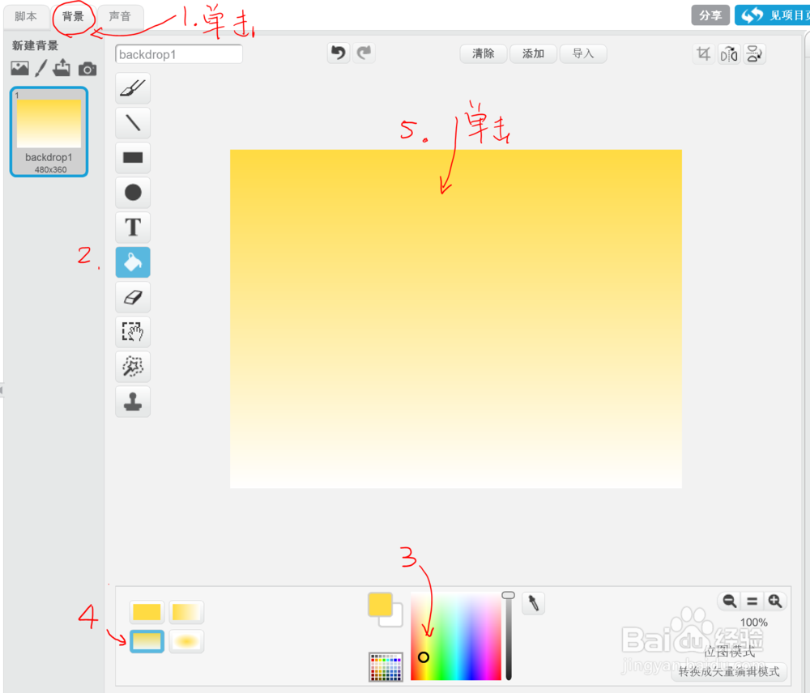Zoom out the paint canvas
This screenshot has width=810, height=693.
729,601
